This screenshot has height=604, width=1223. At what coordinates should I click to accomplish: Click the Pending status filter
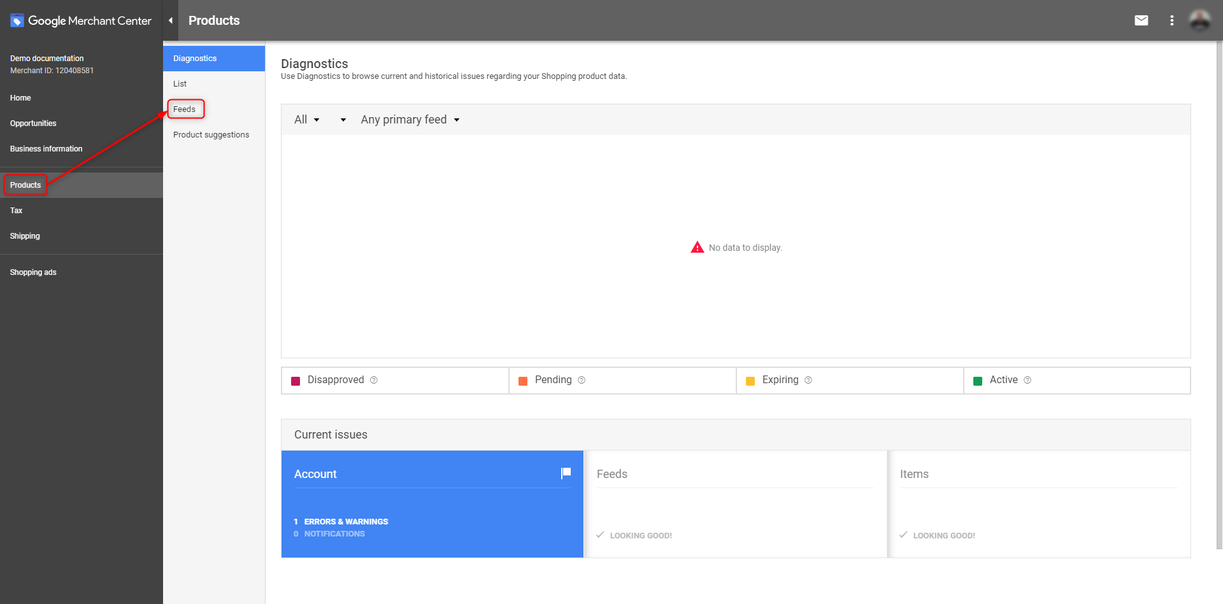tap(622, 381)
